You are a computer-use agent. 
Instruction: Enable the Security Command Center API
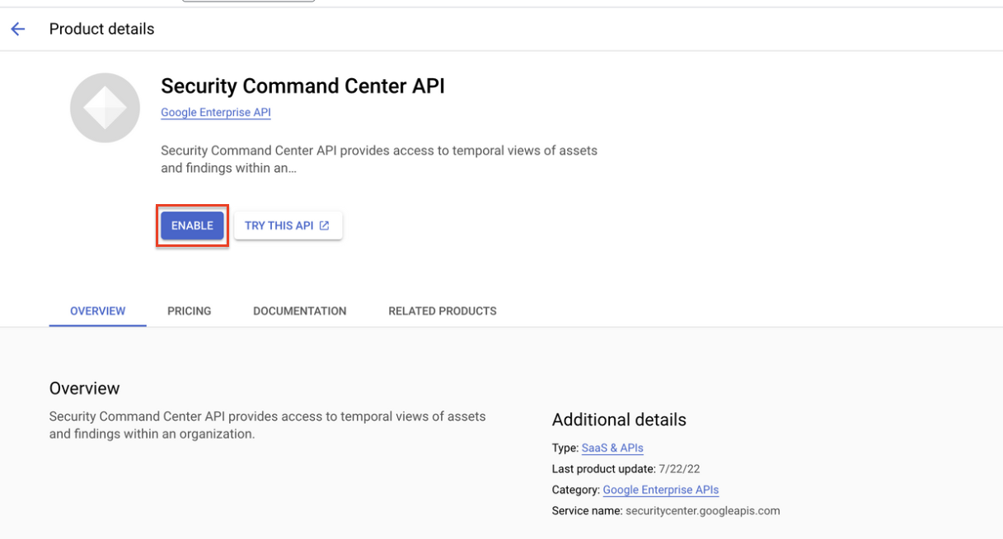point(192,225)
